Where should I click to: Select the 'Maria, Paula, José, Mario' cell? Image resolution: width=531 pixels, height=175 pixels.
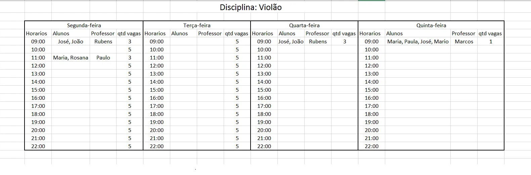(x=418, y=41)
